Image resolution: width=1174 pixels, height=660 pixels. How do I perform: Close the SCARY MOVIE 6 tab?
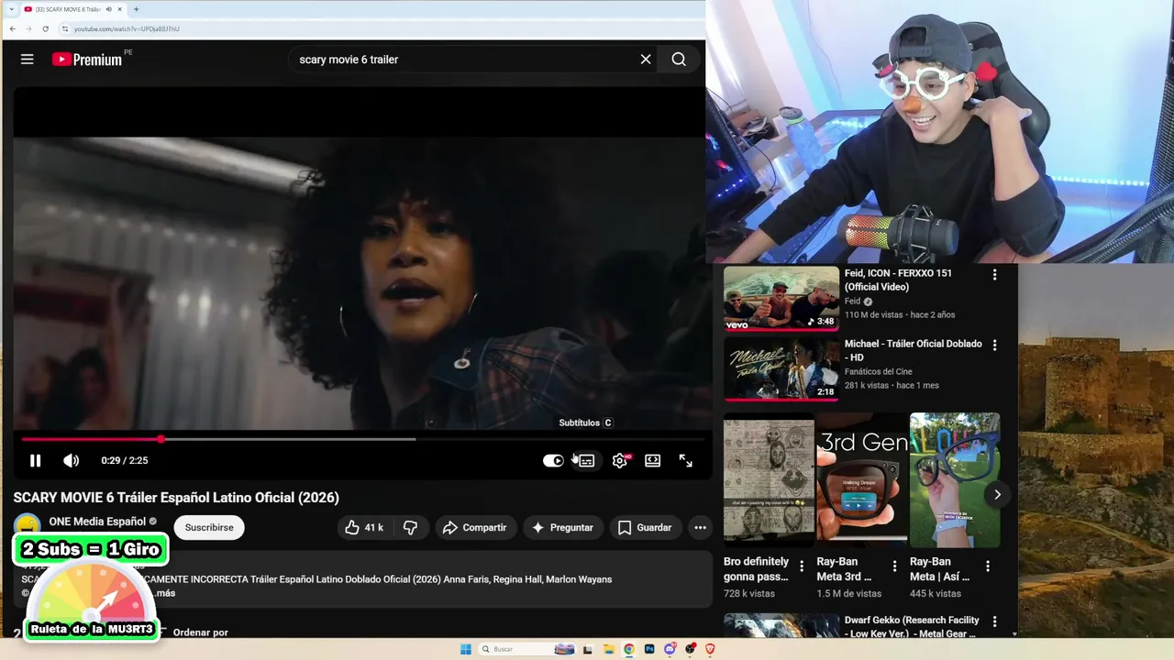(x=121, y=9)
